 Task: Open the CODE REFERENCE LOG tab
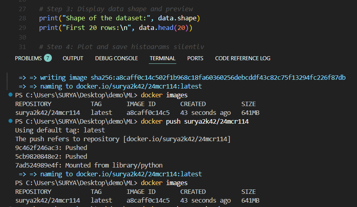coord(243,58)
